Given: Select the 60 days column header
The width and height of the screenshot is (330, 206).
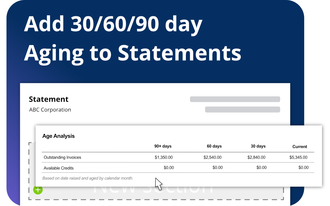Looking at the screenshot, I should [214, 146].
